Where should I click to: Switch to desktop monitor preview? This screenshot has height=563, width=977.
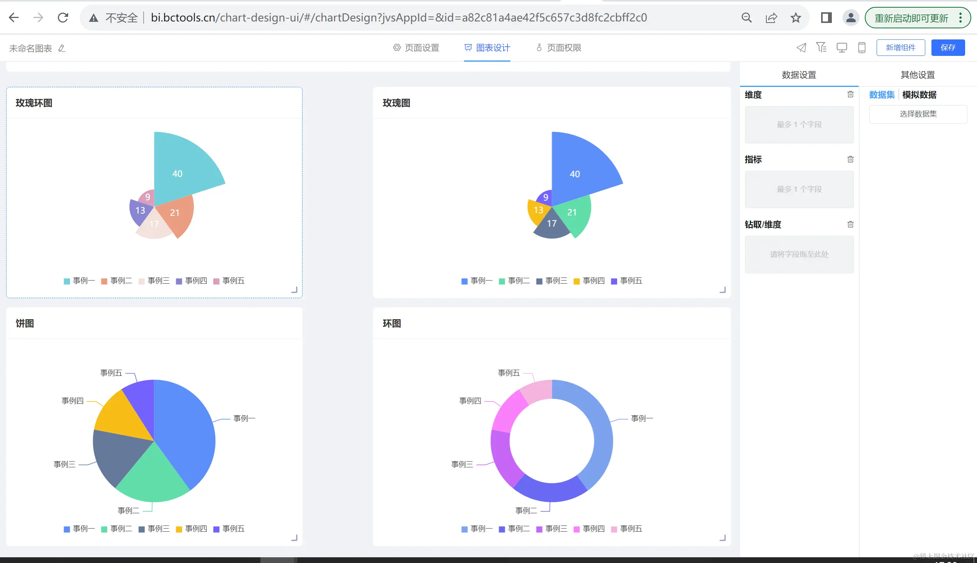click(x=841, y=47)
